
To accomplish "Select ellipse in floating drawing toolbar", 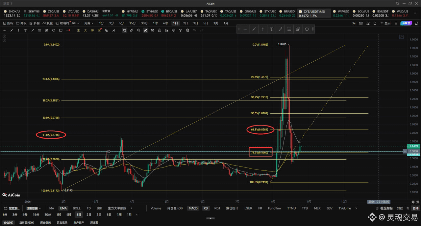I will click(x=307, y=29).
